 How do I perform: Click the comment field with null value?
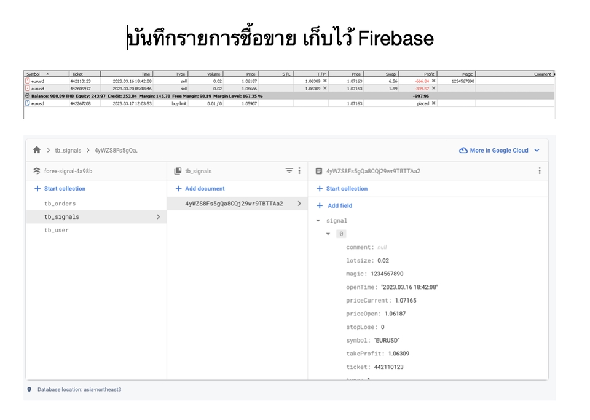click(x=366, y=247)
